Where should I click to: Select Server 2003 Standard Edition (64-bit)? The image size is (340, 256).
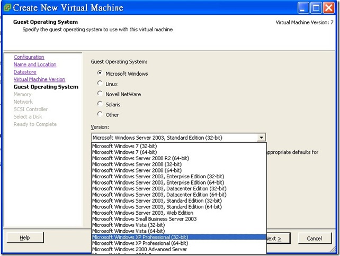179,207
